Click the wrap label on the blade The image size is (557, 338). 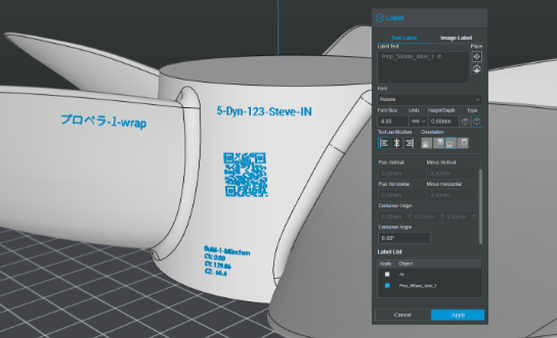104,121
